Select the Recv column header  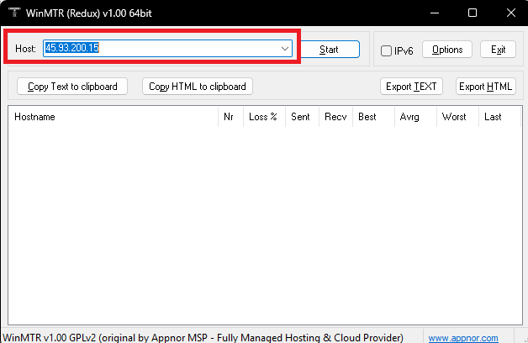tap(335, 117)
